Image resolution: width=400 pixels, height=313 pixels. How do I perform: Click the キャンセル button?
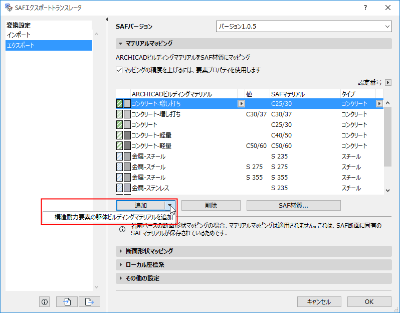point(319,302)
